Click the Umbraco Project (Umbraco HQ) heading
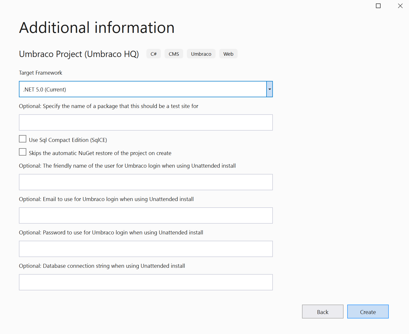Viewport: 409px width, 334px height. [79, 54]
